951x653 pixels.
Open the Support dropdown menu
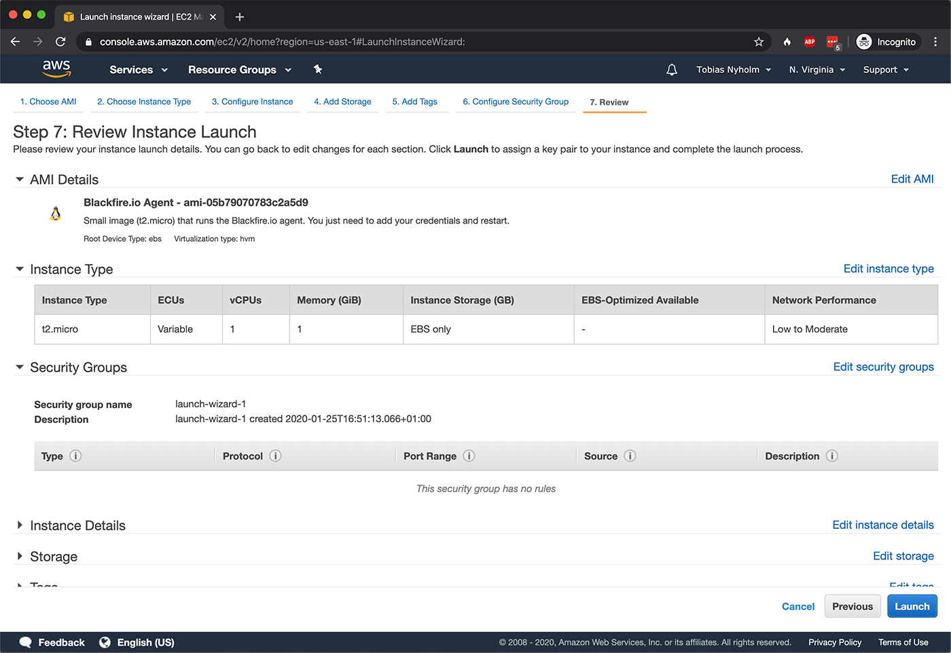(886, 69)
